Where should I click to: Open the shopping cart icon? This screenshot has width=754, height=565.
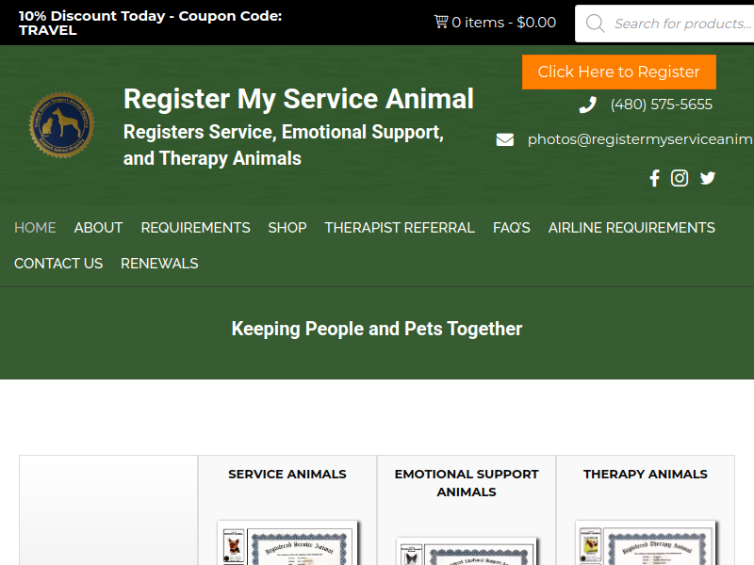coord(441,22)
